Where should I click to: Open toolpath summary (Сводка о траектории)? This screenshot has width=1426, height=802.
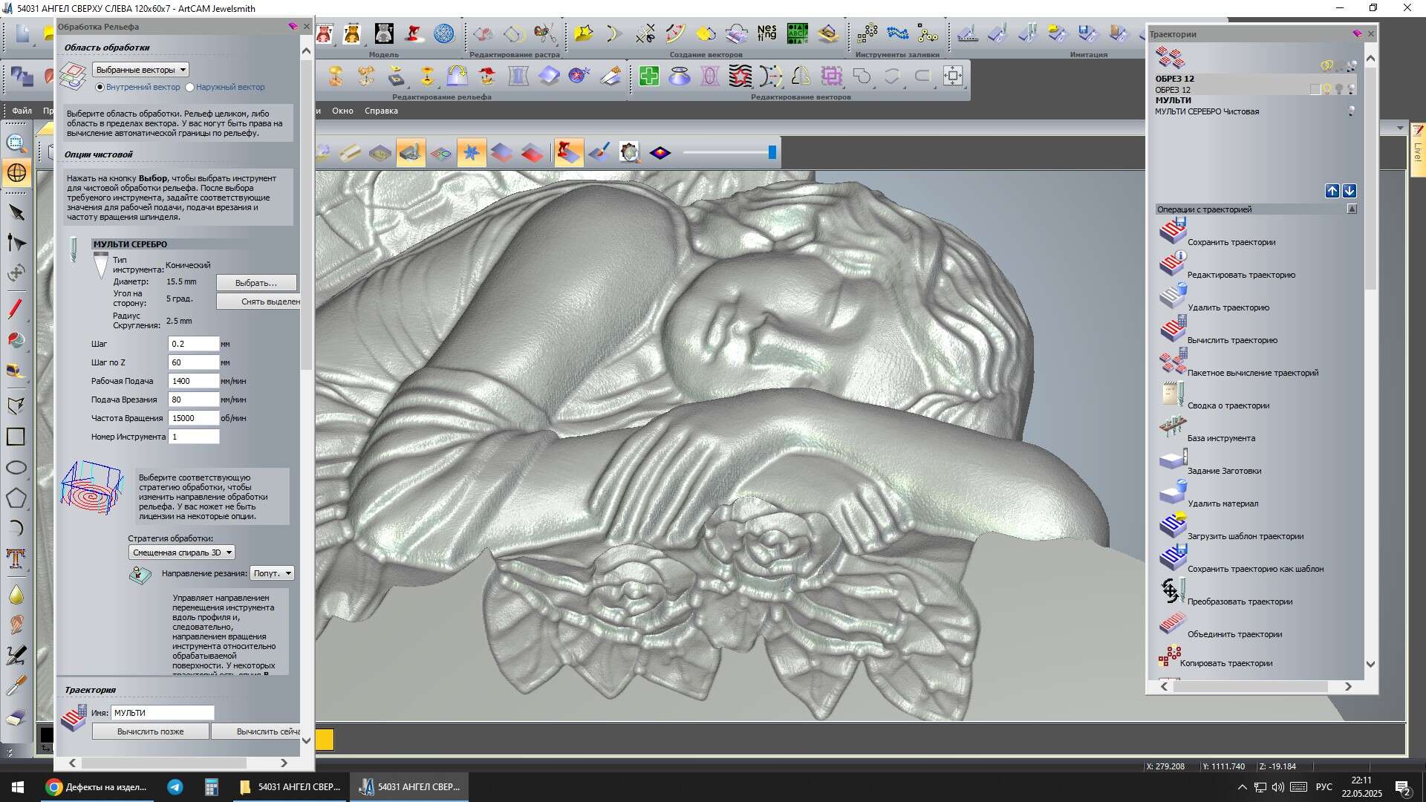(1173, 394)
